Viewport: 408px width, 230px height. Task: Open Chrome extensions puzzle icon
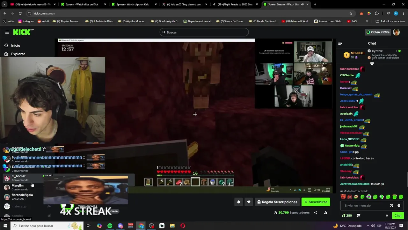click(377, 13)
